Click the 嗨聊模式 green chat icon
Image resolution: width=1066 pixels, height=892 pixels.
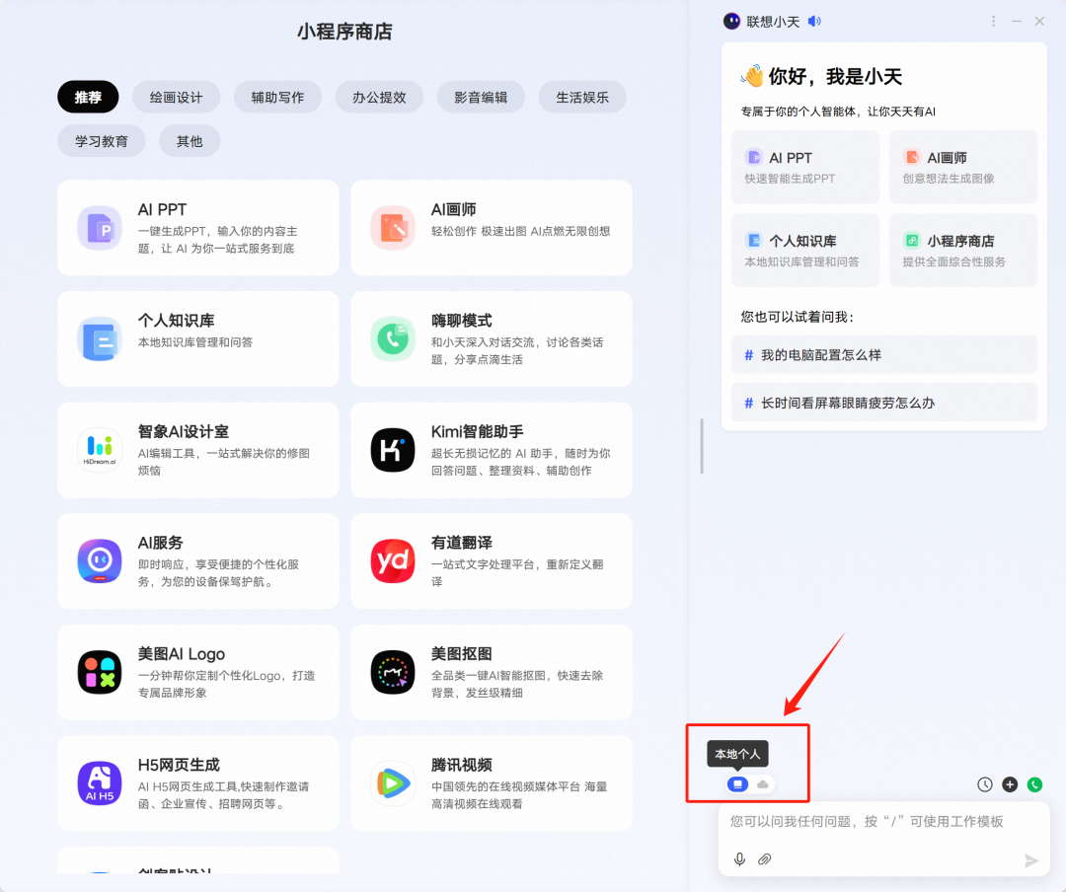393,339
